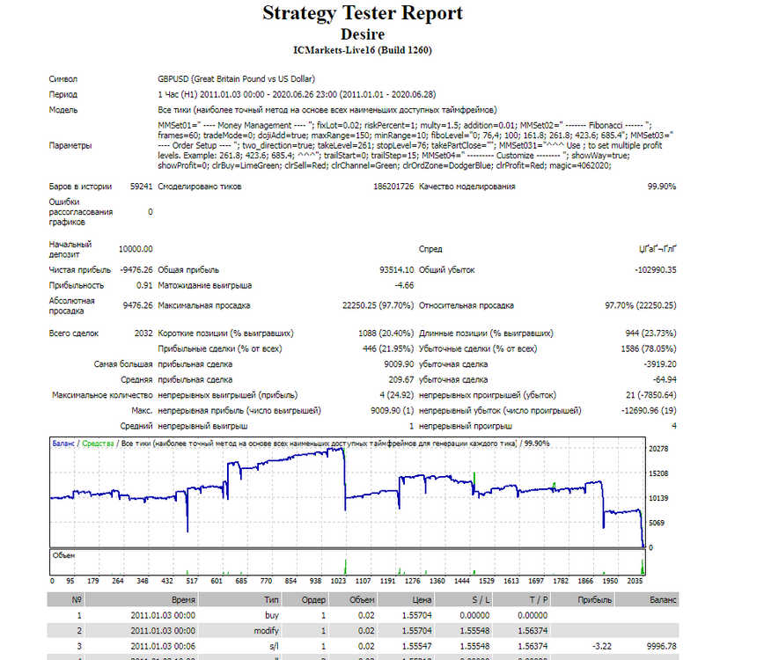Click loss trades value 1586 (78.05%)
Image resolution: width=764 pixels, height=660 pixels.
(649, 348)
